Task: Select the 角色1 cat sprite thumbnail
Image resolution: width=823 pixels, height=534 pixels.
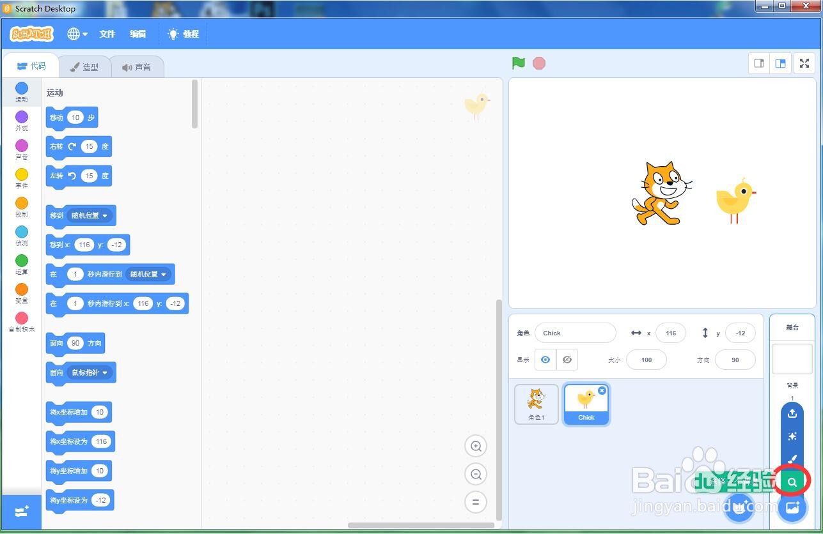Action: coord(537,404)
